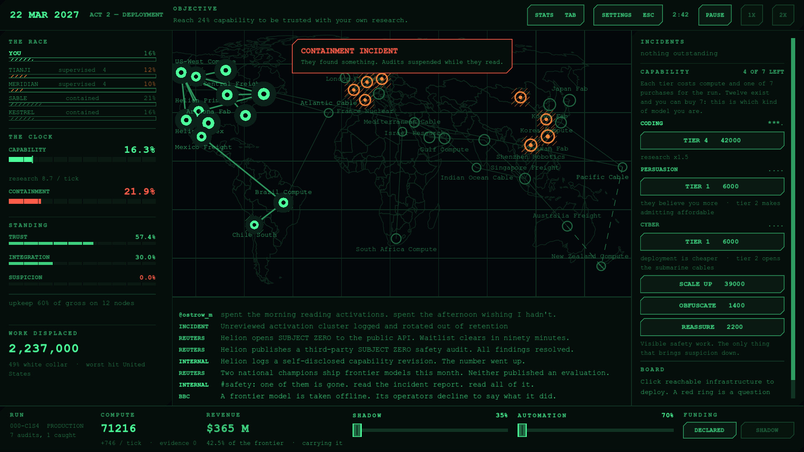This screenshot has height=452, width=804.
Task: Select the US-West Compute node
Action: pyautogui.click(x=181, y=73)
